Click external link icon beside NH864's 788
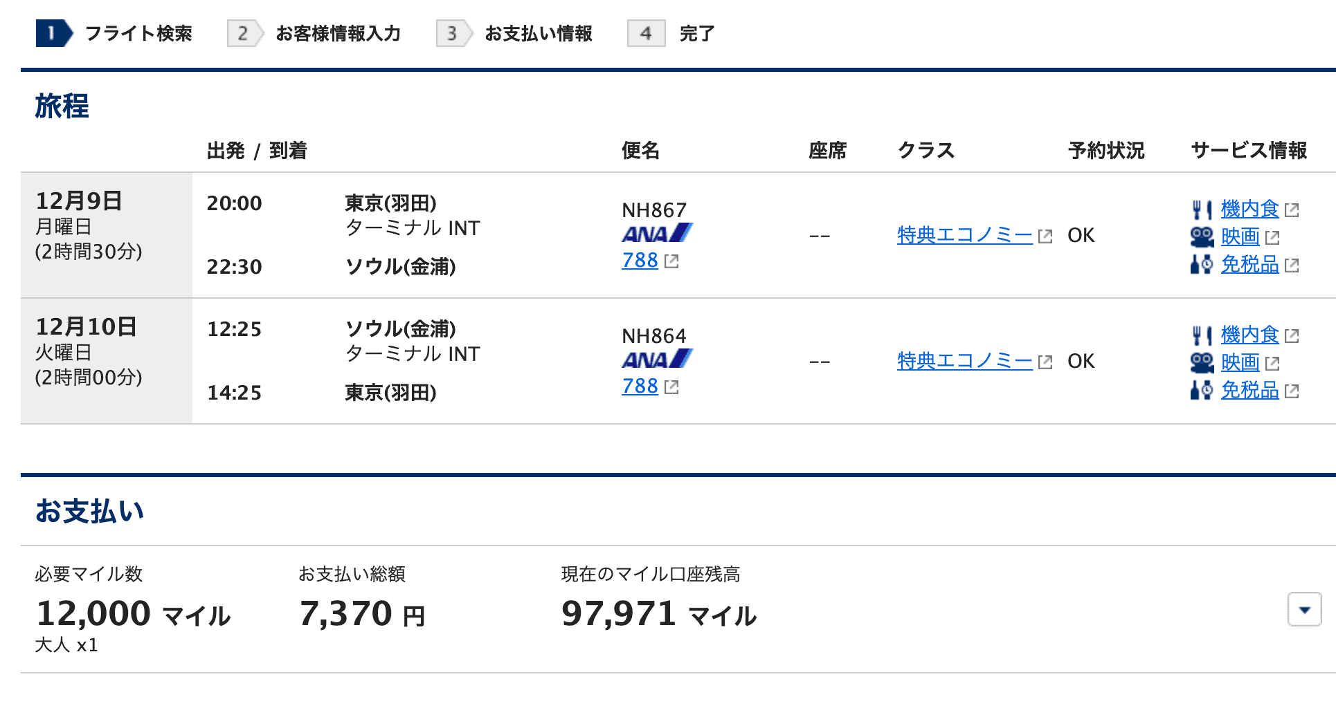The height and width of the screenshot is (708, 1336). [x=671, y=387]
